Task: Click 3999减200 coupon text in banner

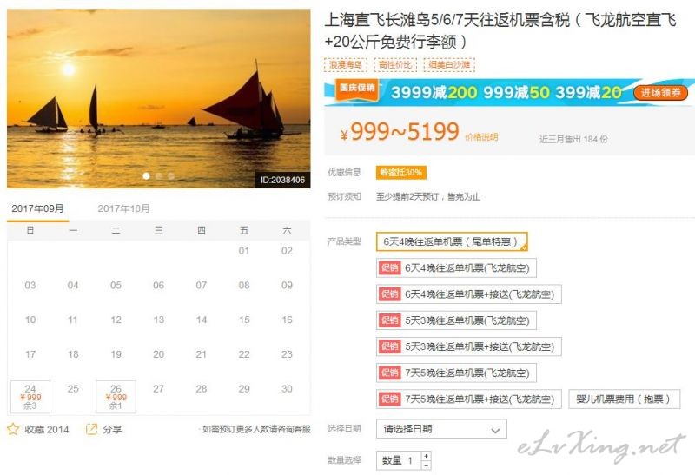Action: point(434,93)
